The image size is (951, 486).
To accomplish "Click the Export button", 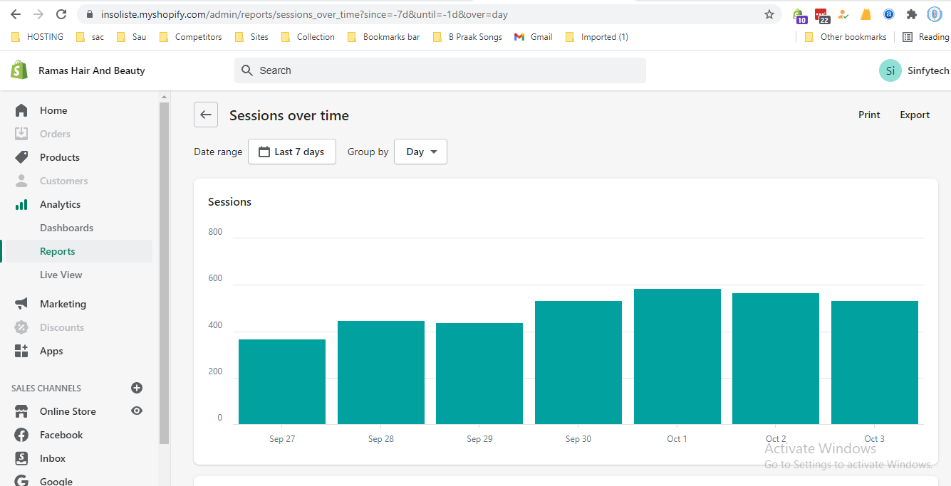I will pos(915,115).
